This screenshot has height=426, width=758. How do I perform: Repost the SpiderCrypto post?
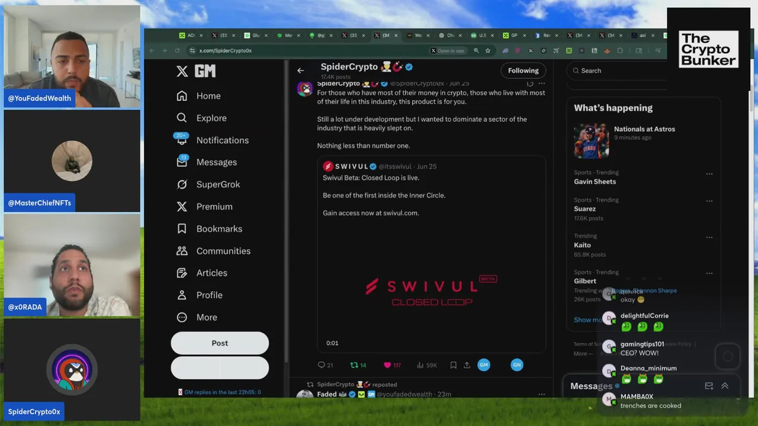click(358, 365)
